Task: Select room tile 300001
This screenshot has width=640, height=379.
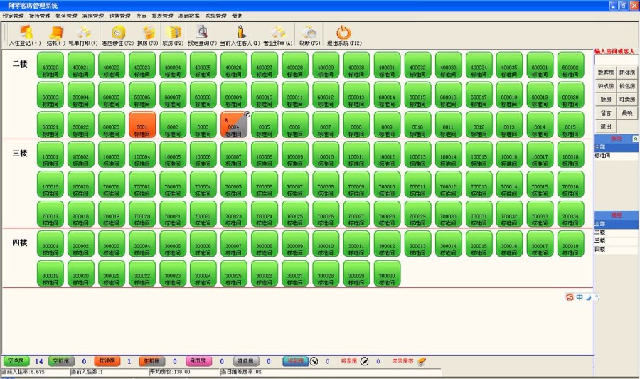Action: (50, 244)
